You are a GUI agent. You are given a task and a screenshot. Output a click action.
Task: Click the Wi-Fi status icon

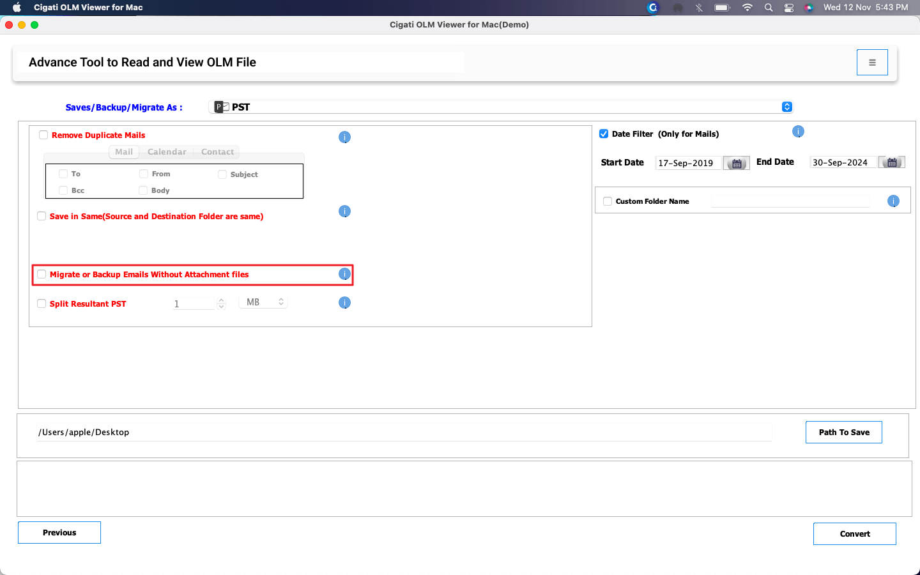747,8
